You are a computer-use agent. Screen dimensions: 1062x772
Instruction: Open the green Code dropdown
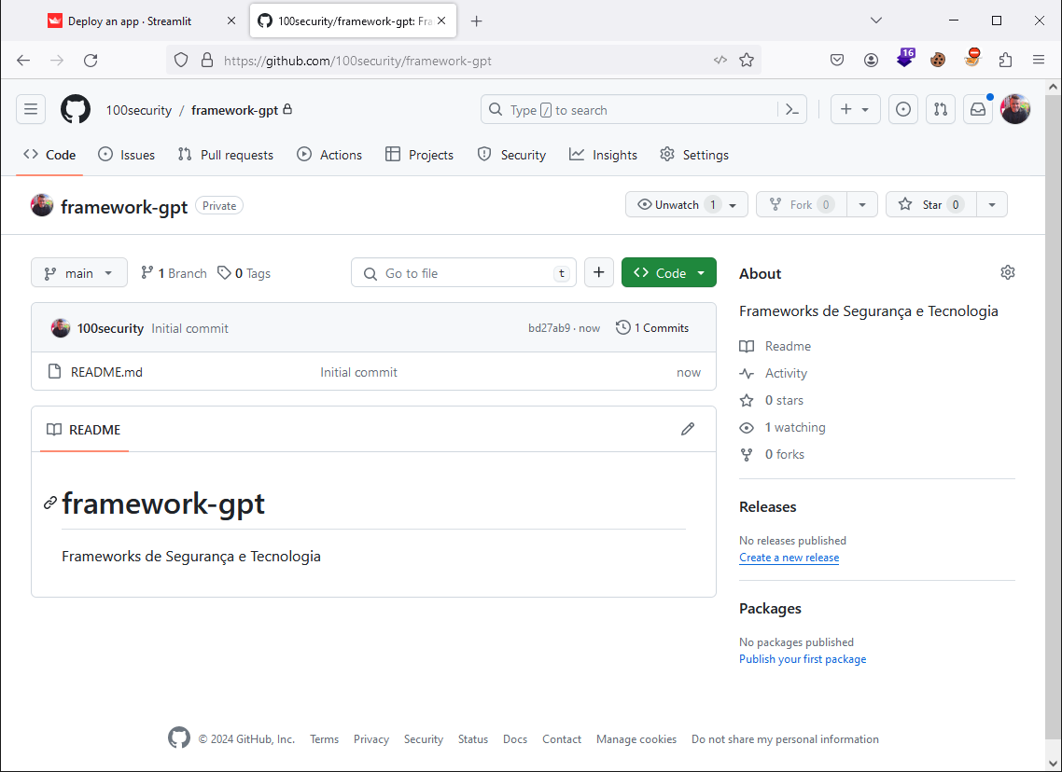(668, 272)
